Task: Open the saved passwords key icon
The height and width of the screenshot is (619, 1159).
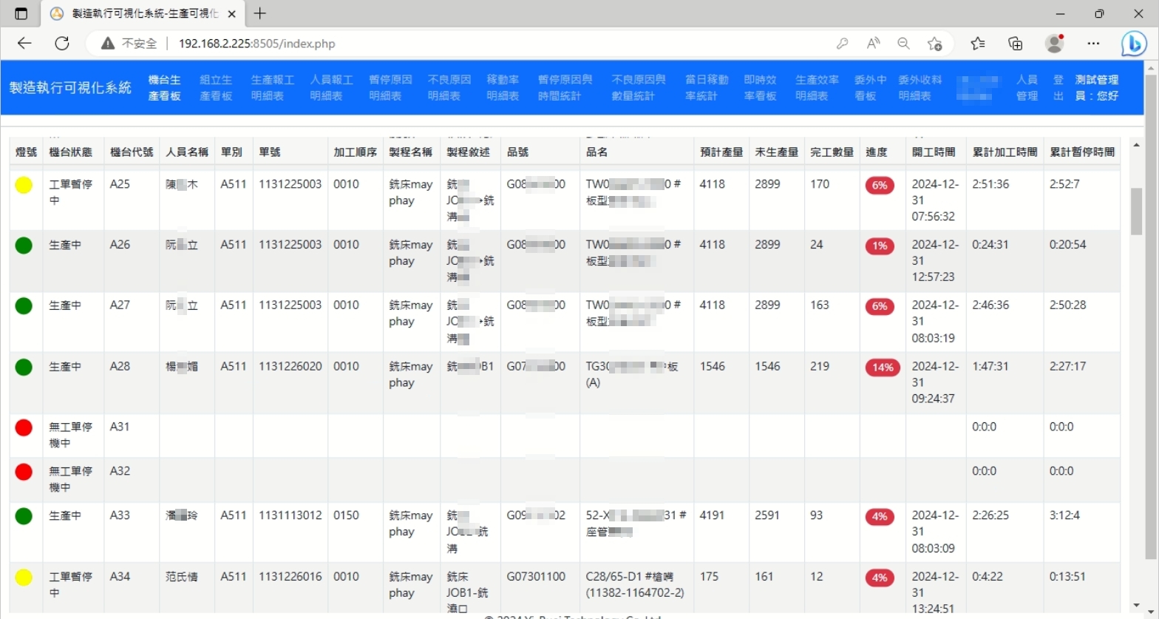Action: pyautogui.click(x=842, y=44)
